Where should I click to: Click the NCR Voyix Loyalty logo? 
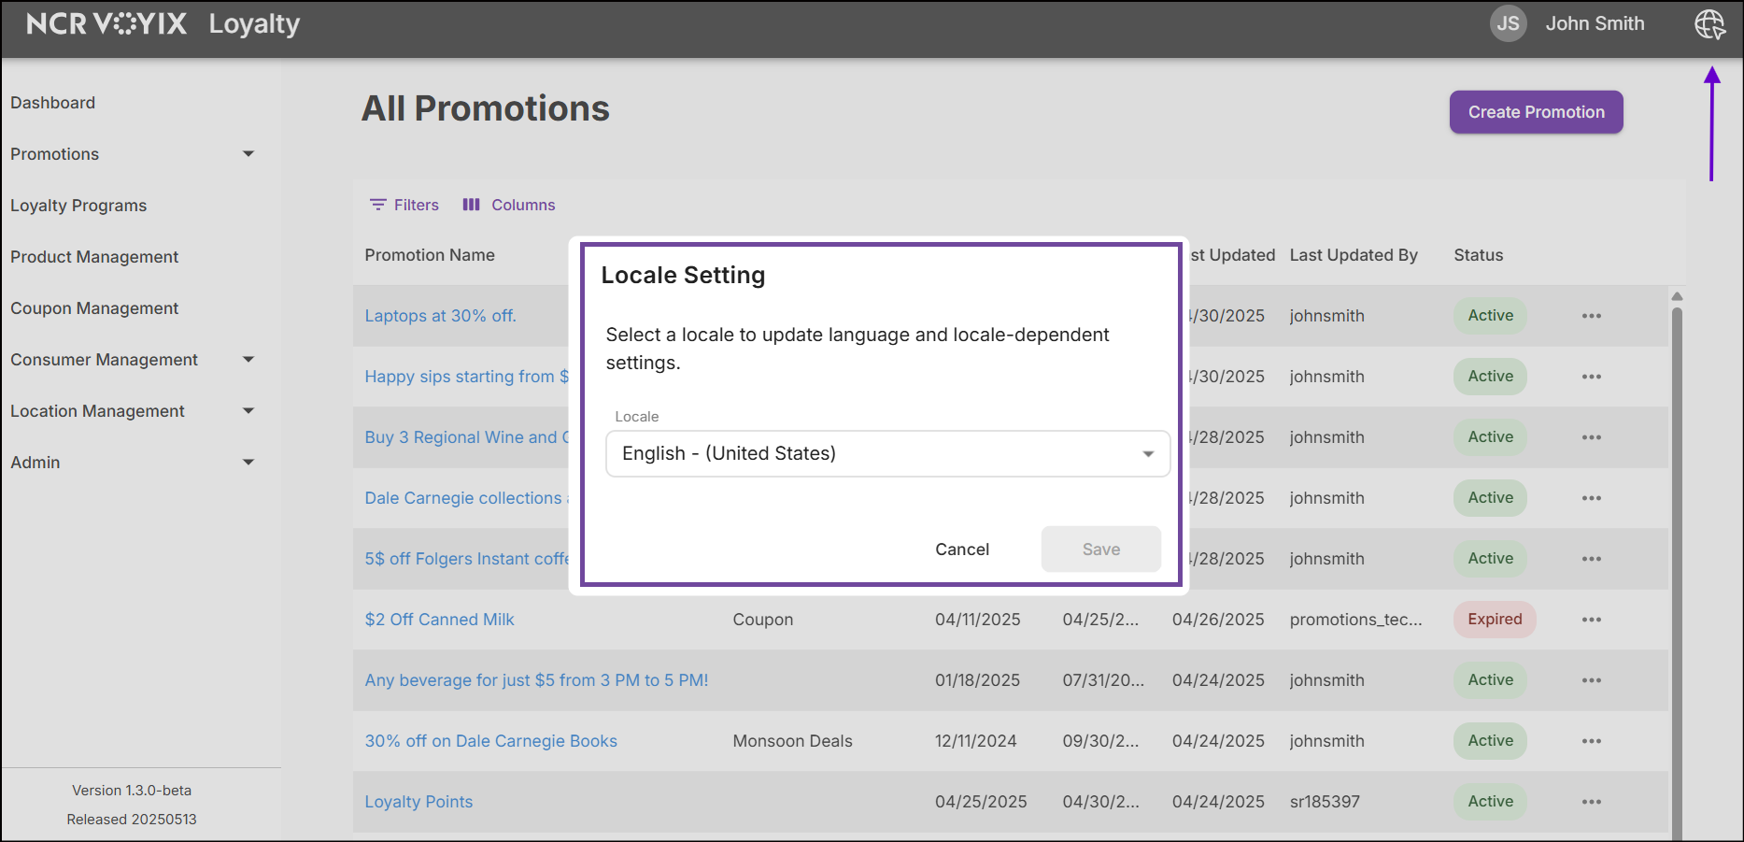click(x=163, y=23)
